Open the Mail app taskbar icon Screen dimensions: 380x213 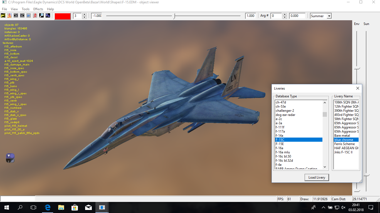pos(88,207)
